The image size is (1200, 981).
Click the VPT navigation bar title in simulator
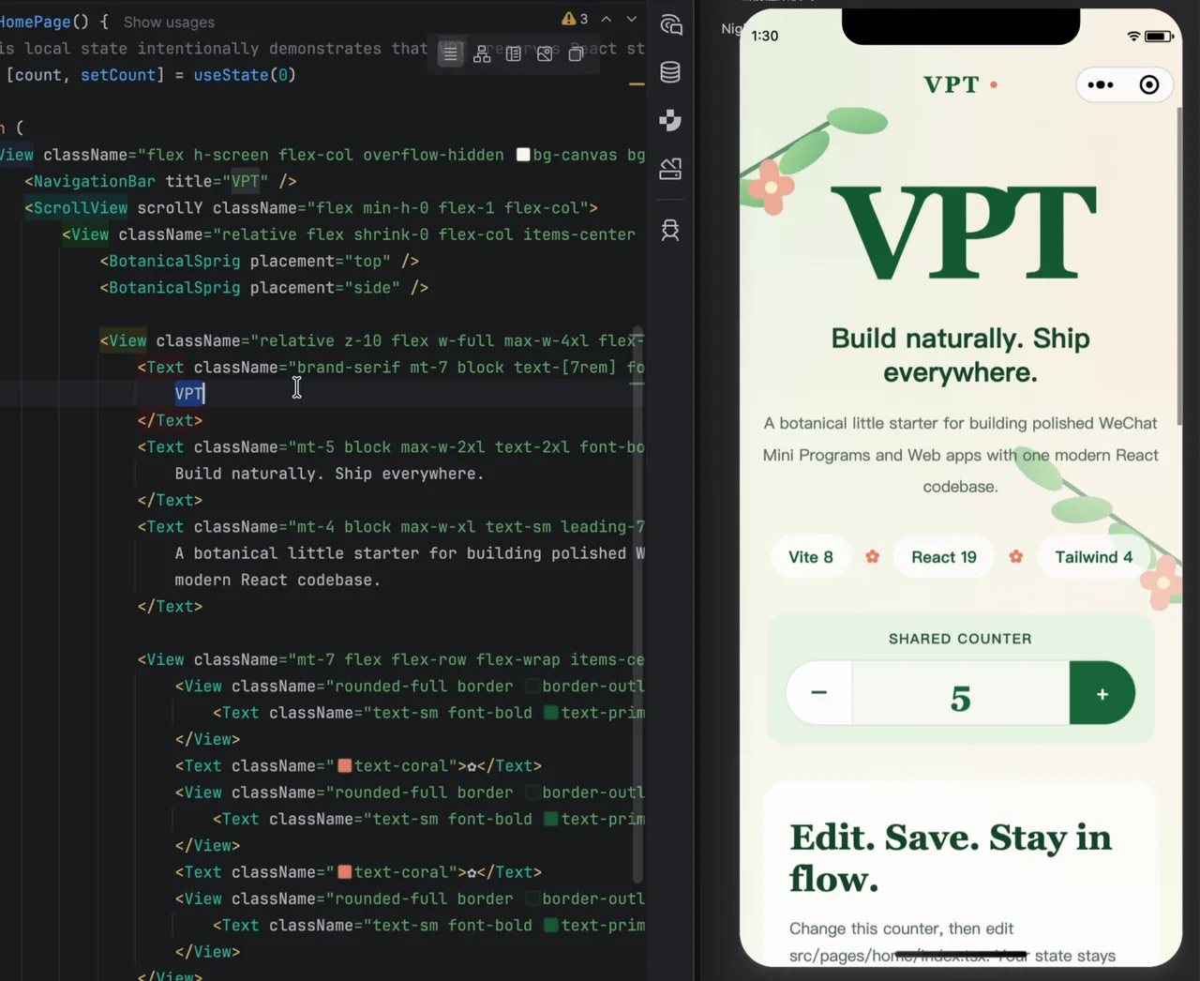(952, 84)
